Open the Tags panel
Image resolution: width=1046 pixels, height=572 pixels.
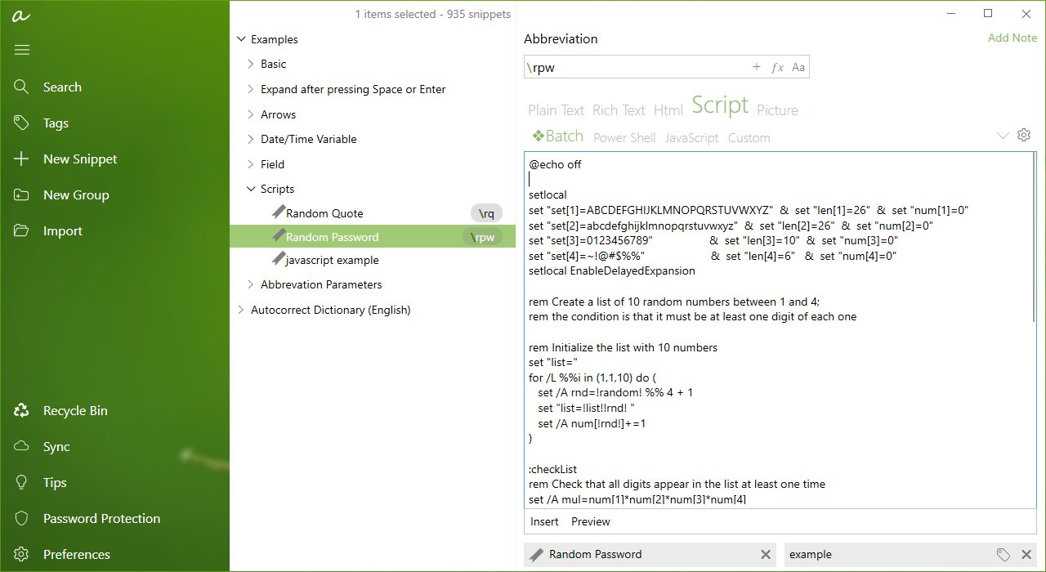click(x=56, y=123)
